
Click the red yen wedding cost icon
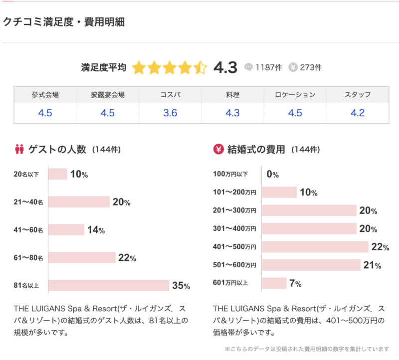tap(218, 149)
